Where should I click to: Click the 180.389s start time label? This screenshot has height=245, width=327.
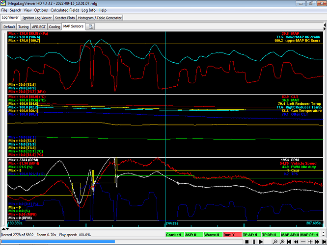click(16, 223)
